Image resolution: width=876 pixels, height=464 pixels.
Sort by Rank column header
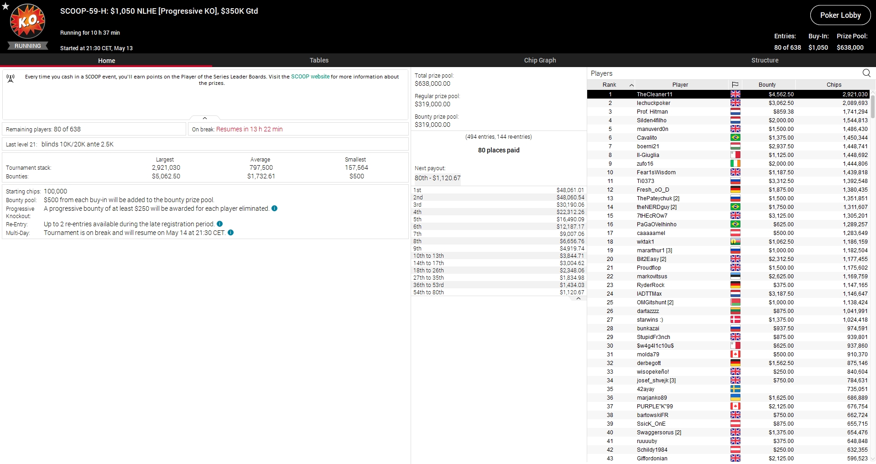[609, 84]
